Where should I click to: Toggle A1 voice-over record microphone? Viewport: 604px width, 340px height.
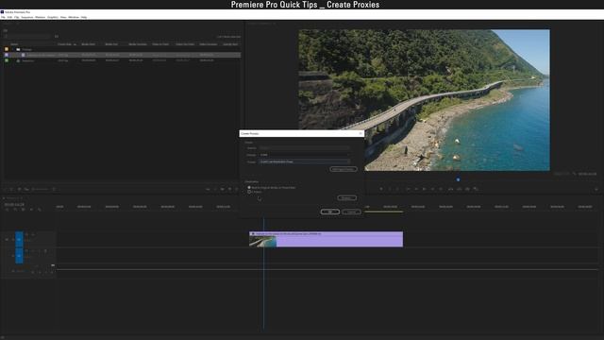point(45,251)
